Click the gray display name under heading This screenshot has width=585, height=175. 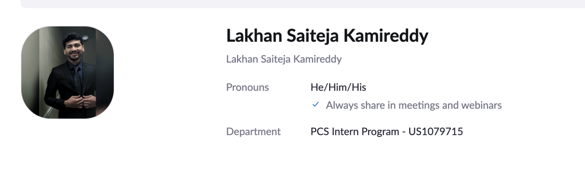[x=284, y=59]
